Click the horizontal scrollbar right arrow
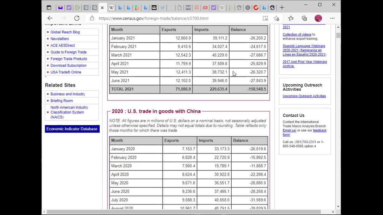 (x=333, y=212)
